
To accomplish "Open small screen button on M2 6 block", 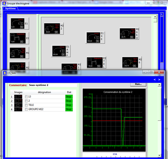I will coord(134,66).
